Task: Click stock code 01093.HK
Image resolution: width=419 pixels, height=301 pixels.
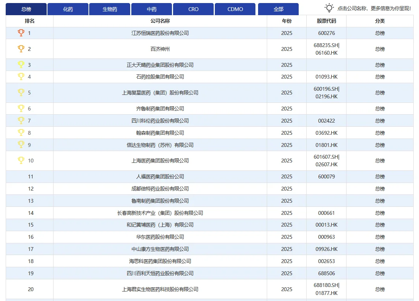Action: (x=326, y=77)
